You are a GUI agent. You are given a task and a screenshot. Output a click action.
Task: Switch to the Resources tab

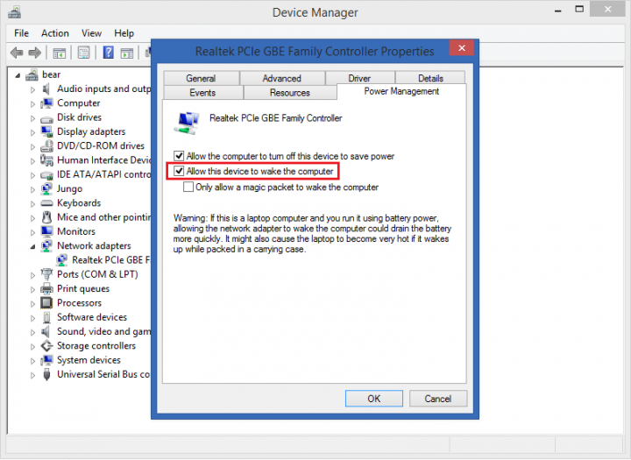coord(290,93)
